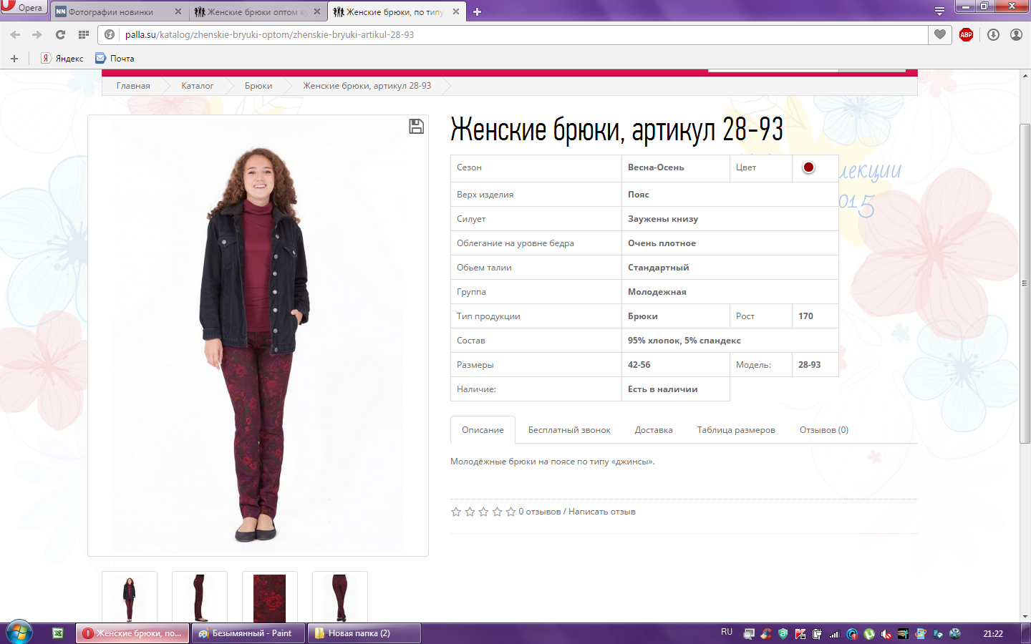This screenshot has height=644, width=1031.
Task: Click the 'Молодежная' group value
Action: pyautogui.click(x=657, y=292)
